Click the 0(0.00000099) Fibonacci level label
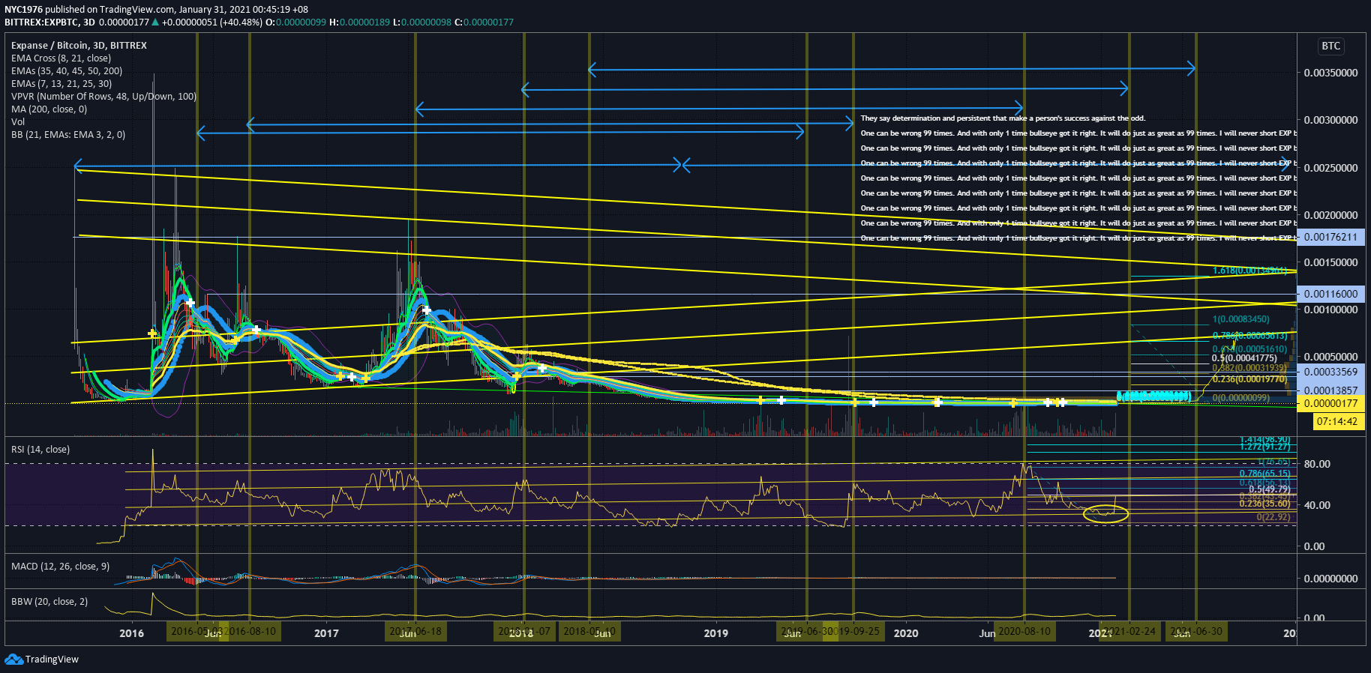The image size is (1371, 673). 1241,398
